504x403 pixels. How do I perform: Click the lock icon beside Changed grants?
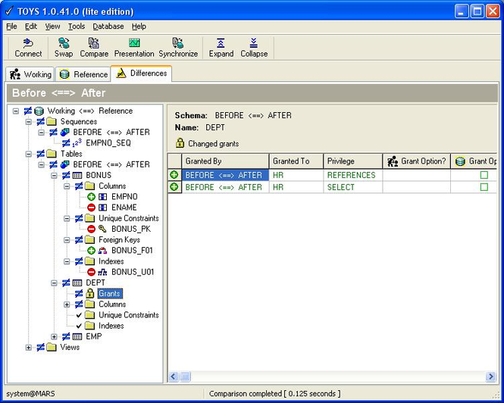(180, 143)
